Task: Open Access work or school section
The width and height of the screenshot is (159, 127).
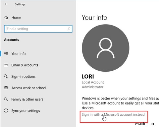Action: pyautogui.click(x=29, y=88)
